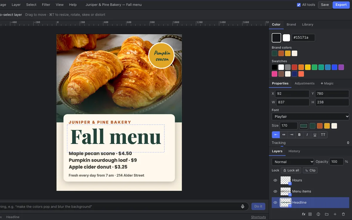352x220 pixels.
Task: Hide the Headline layer
Action: (x=275, y=203)
